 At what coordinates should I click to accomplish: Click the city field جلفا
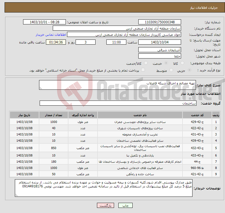click(x=160, y=56)
